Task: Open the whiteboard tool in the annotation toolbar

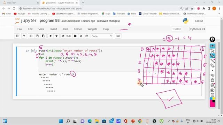Action: coord(212,85)
